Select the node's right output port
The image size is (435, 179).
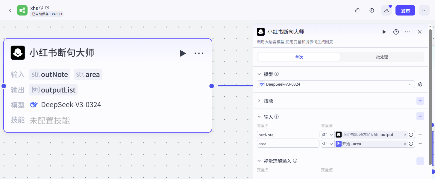point(212,86)
